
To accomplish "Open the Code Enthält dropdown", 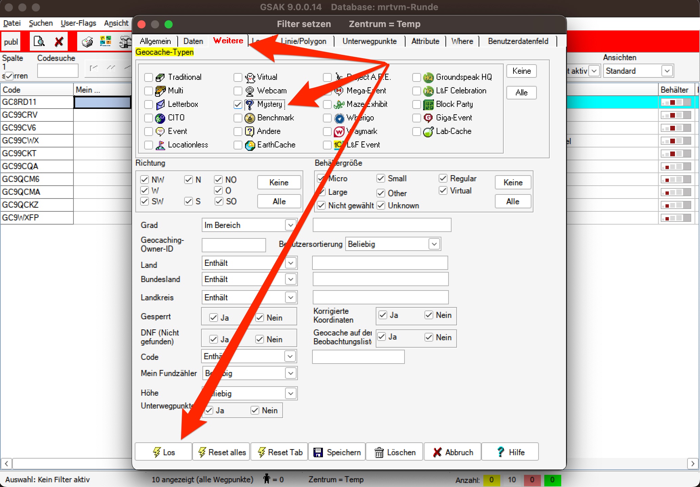I will pos(249,356).
